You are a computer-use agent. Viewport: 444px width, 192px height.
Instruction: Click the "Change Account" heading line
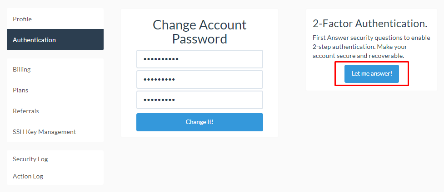coord(200,25)
